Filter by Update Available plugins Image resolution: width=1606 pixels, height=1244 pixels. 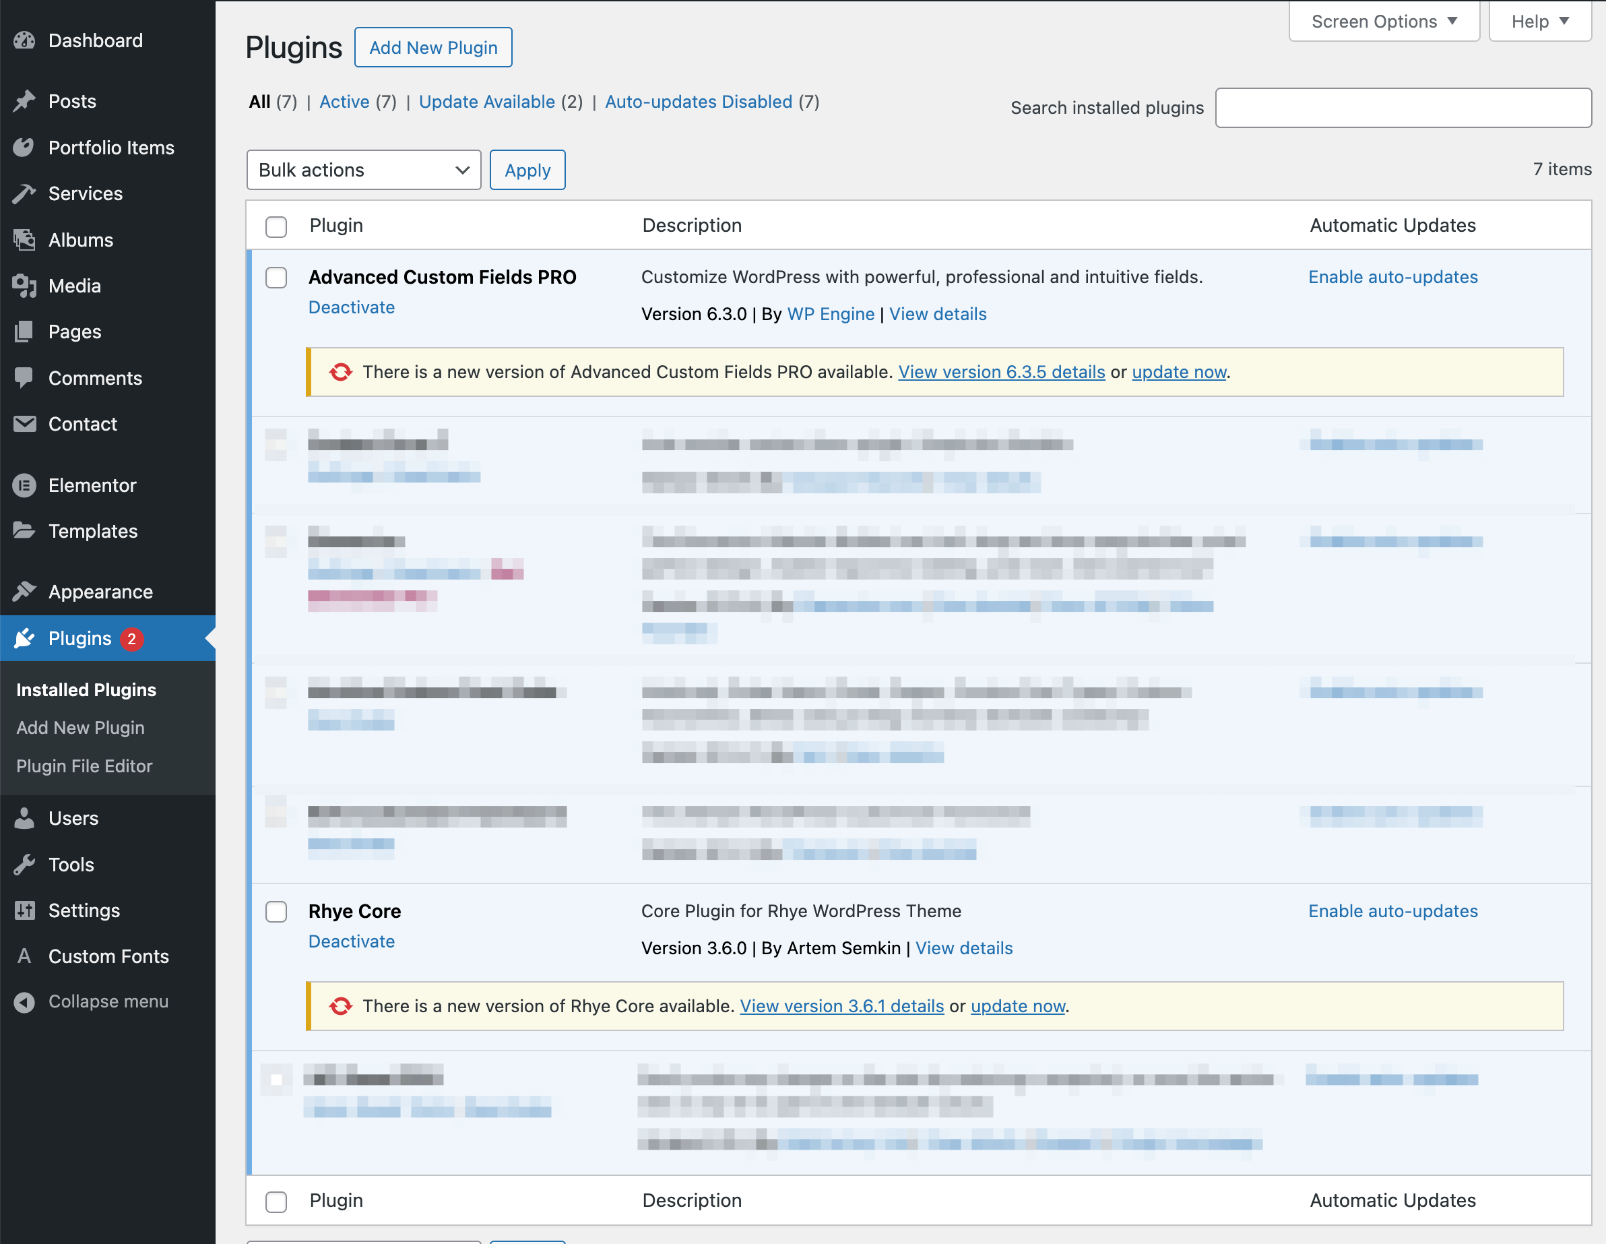tap(487, 102)
